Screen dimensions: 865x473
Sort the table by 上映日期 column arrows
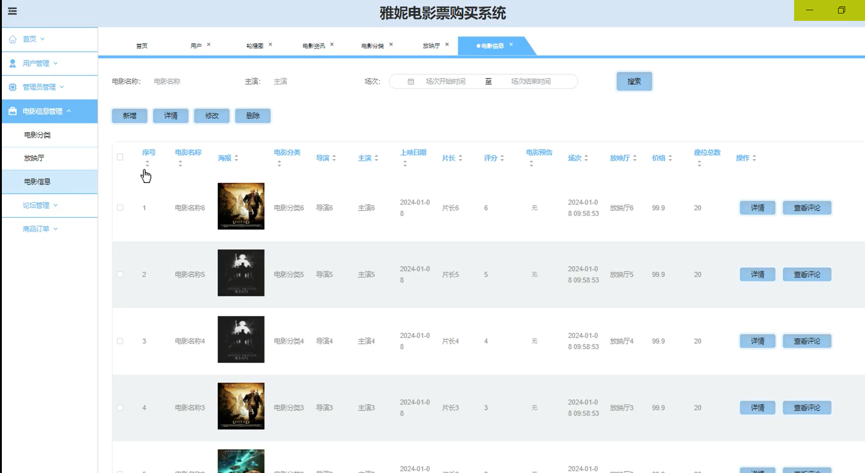pos(405,164)
